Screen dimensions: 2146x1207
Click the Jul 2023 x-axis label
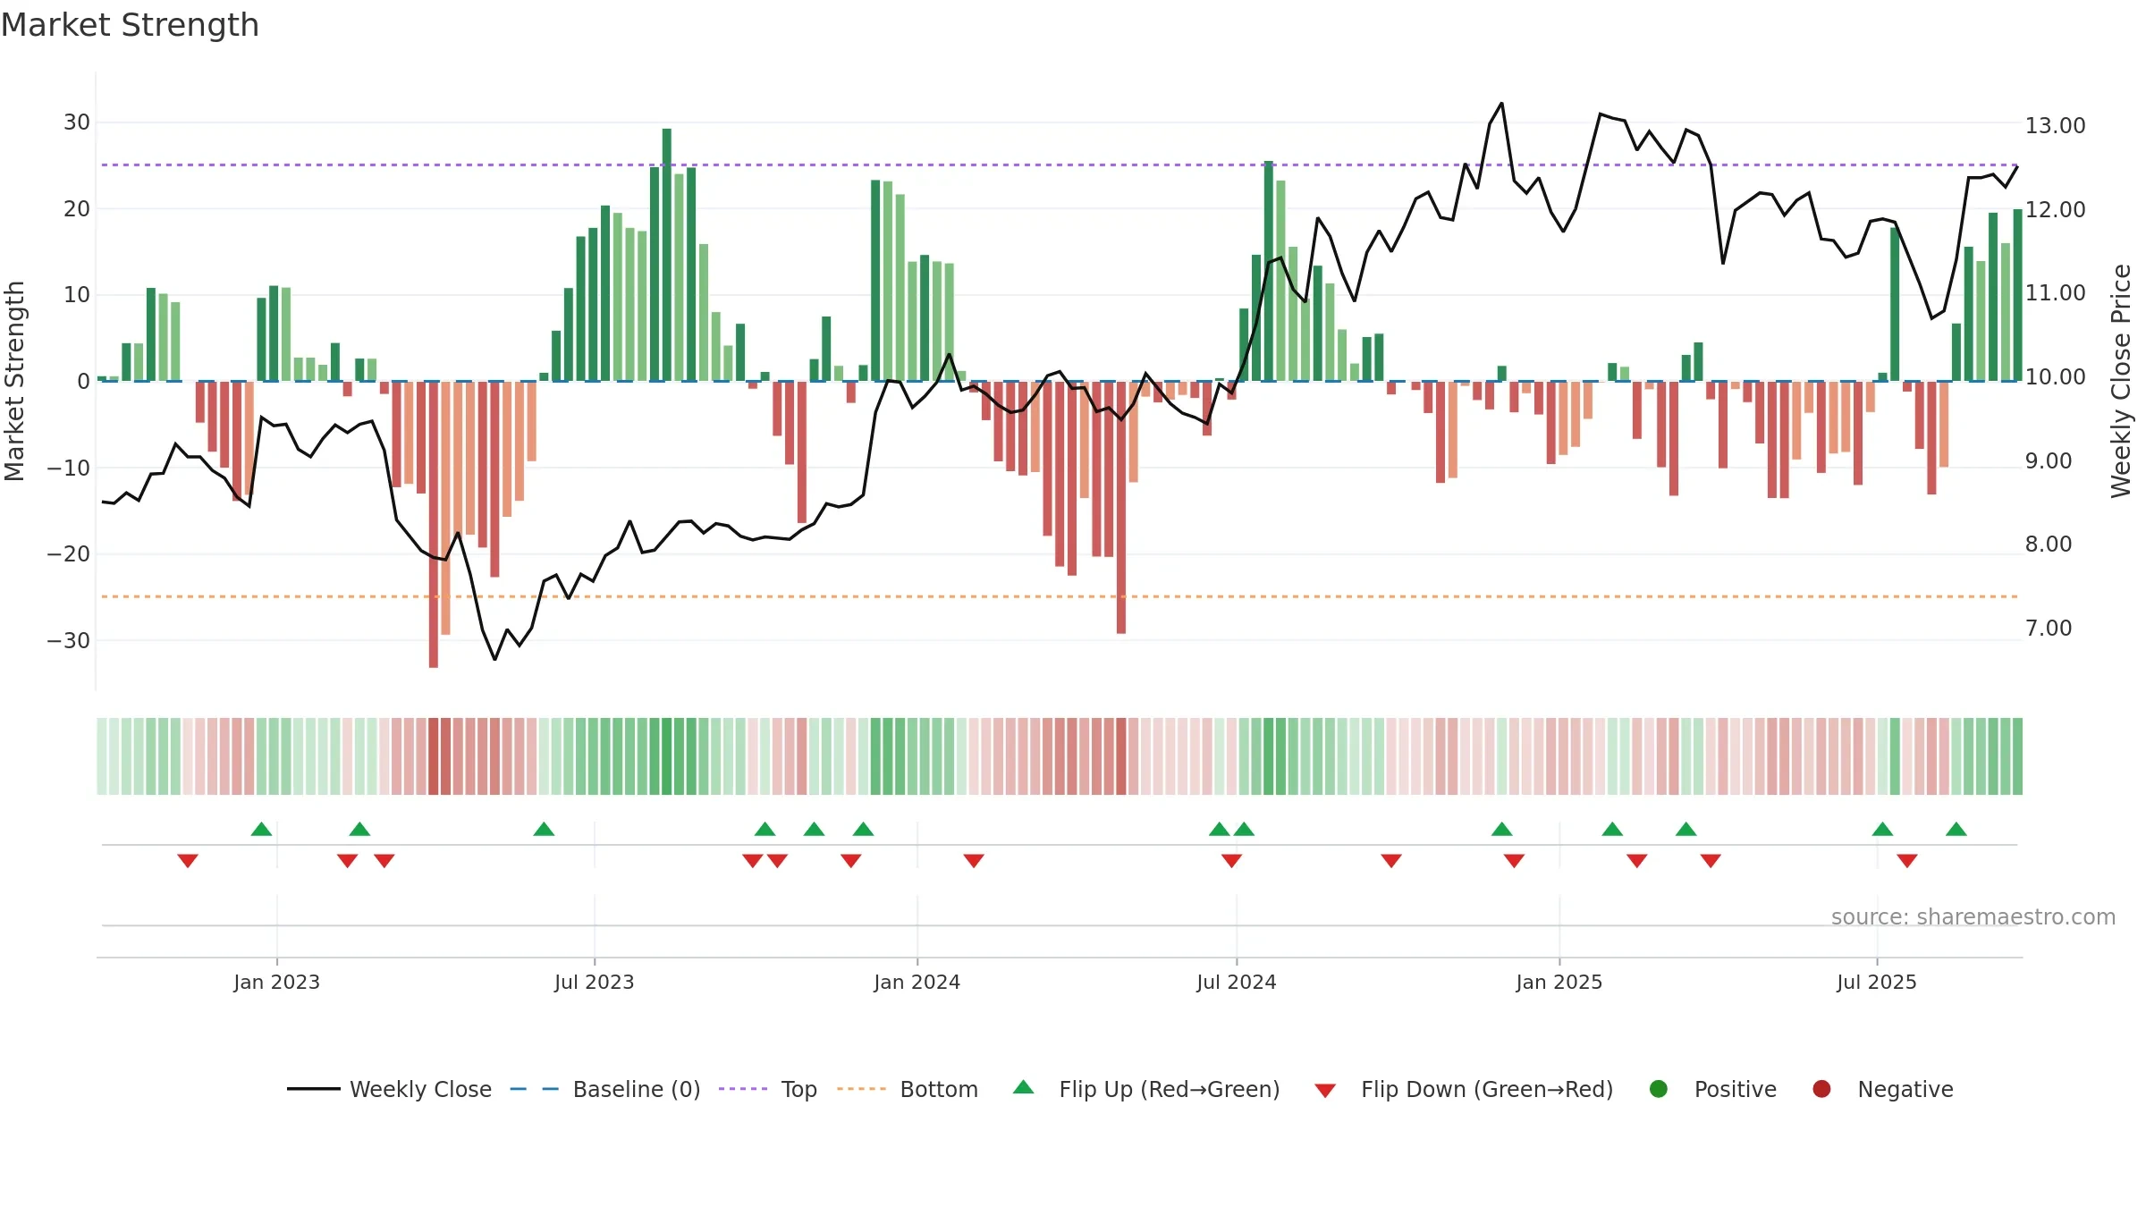click(595, 983)
